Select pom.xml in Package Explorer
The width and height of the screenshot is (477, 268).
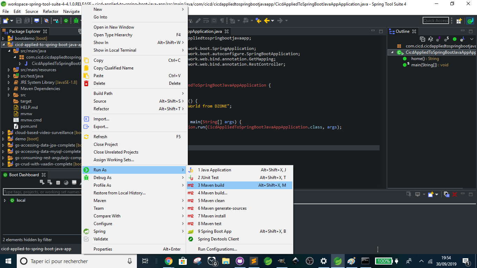coord(29,126)
